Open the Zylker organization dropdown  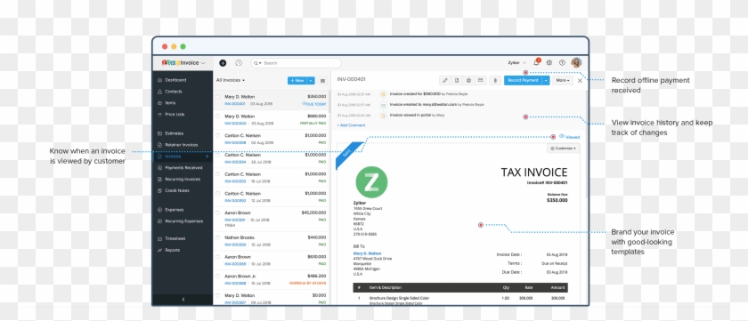click(516, 62)
